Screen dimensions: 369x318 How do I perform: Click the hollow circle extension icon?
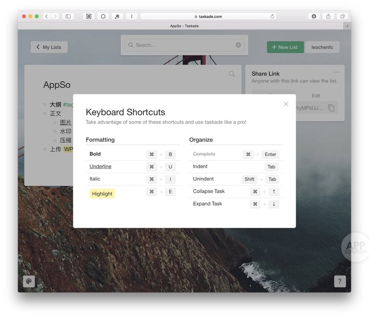[103, 16]
